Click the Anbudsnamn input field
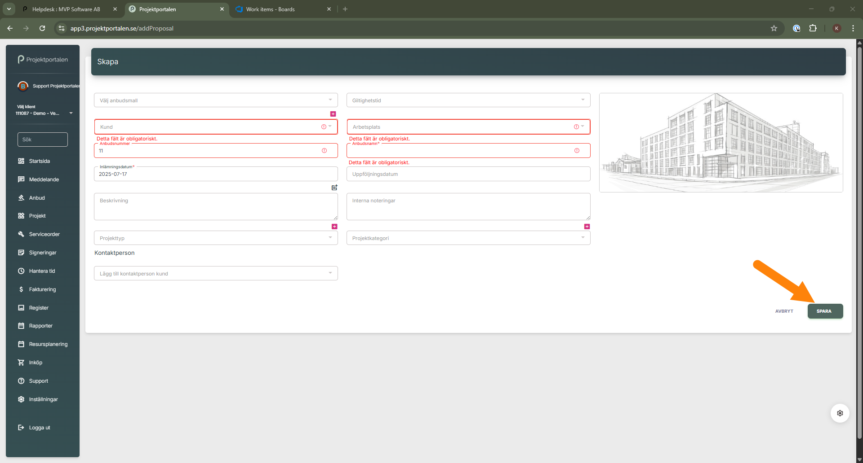The image size is (863, 463). tap(468, 151)
